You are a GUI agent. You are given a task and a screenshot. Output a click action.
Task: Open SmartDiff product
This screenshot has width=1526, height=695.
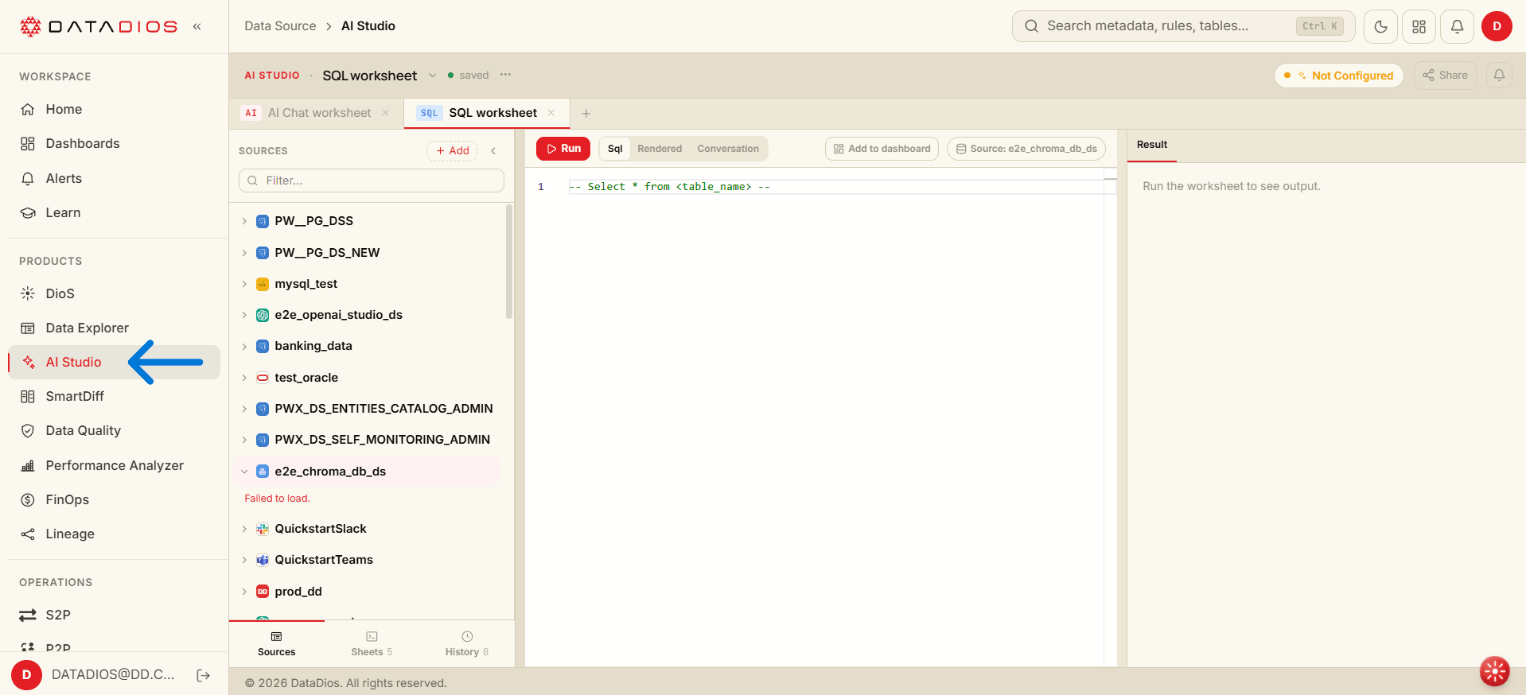coord(114,396)
